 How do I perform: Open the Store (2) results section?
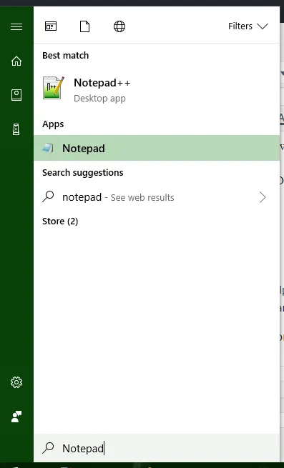(x=60, y=221)
